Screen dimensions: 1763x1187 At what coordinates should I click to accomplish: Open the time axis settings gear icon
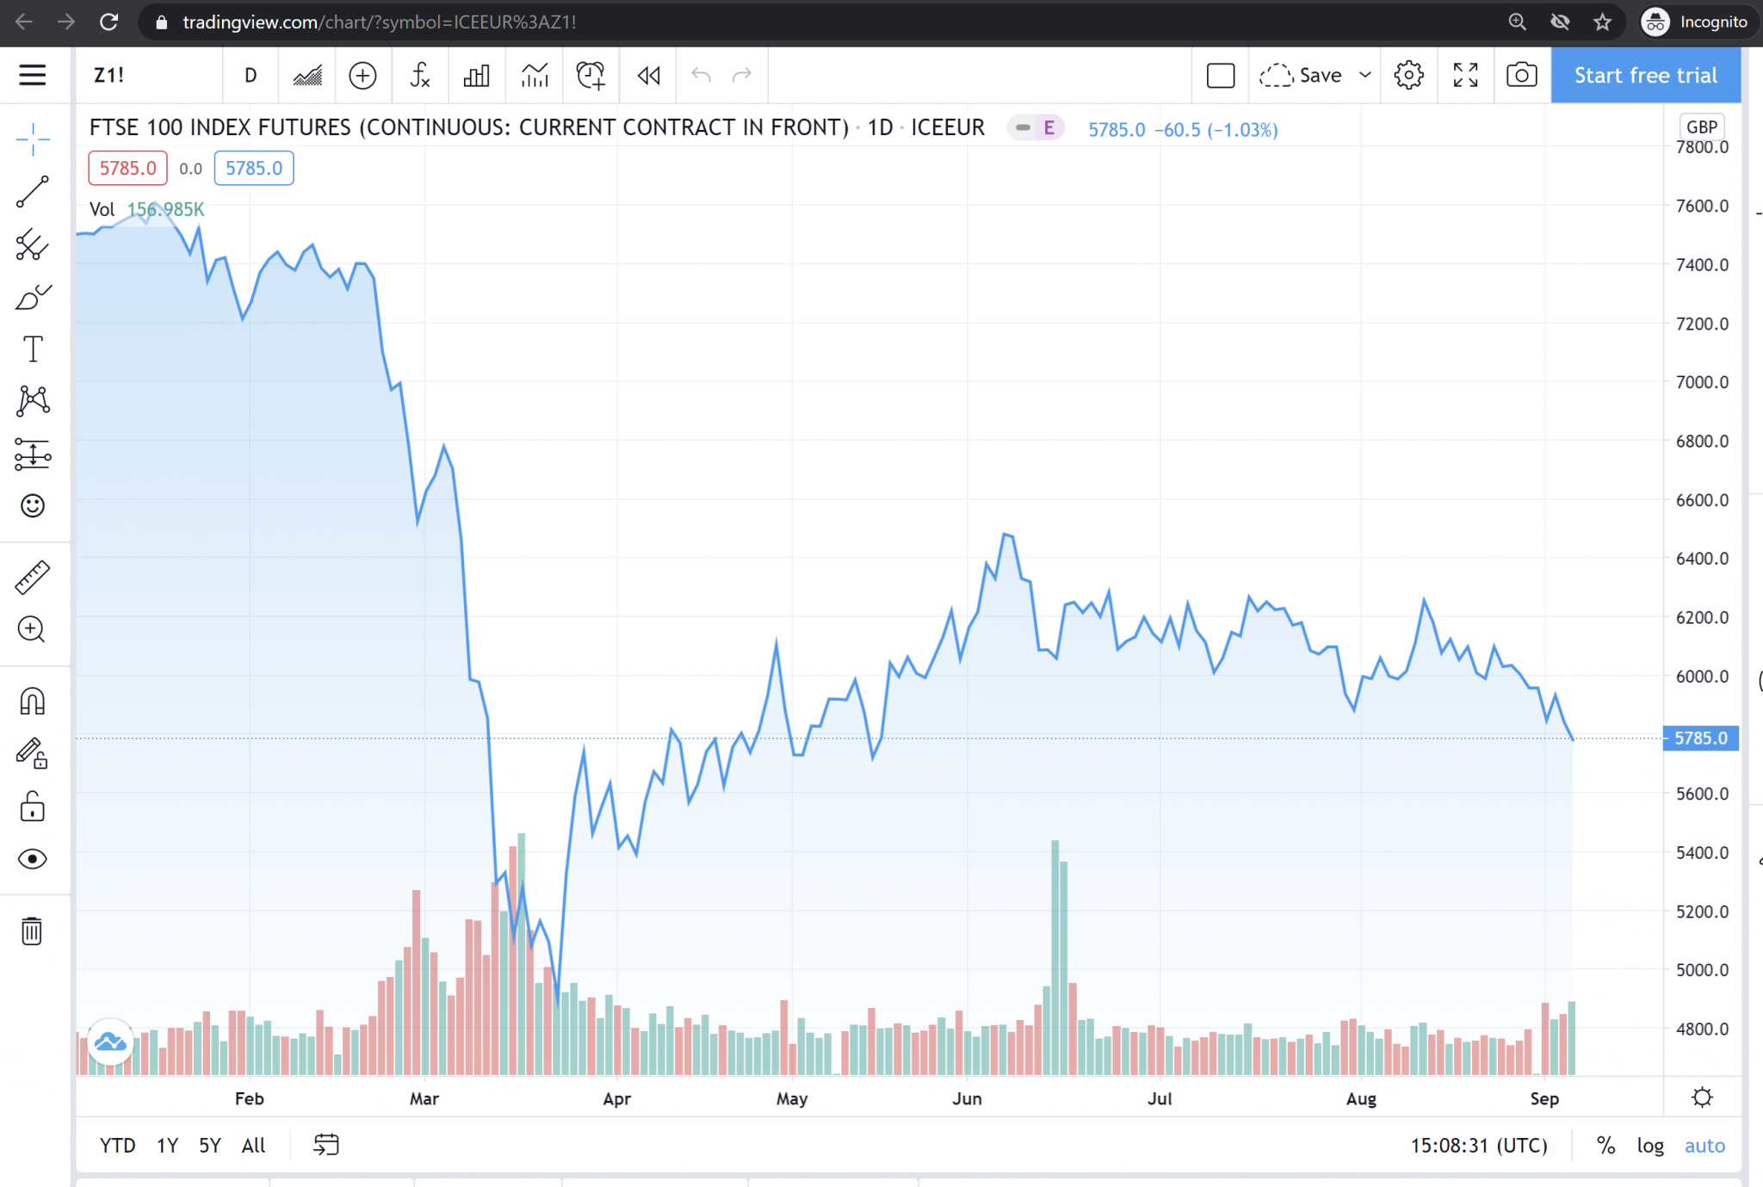[x=1702, y=1097]
